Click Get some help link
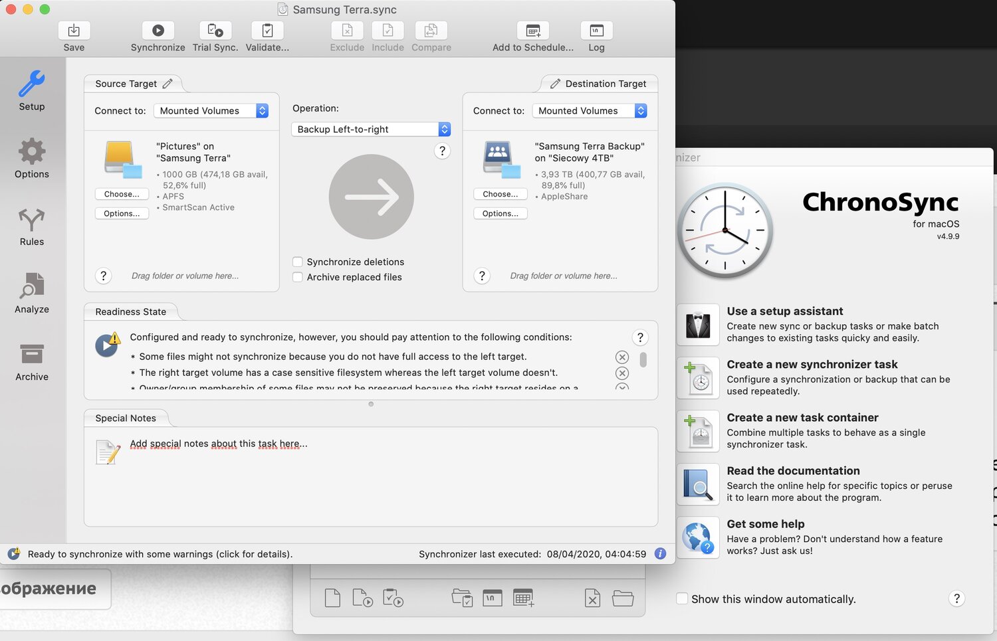 pyautogui.click(x=766, y=523)
